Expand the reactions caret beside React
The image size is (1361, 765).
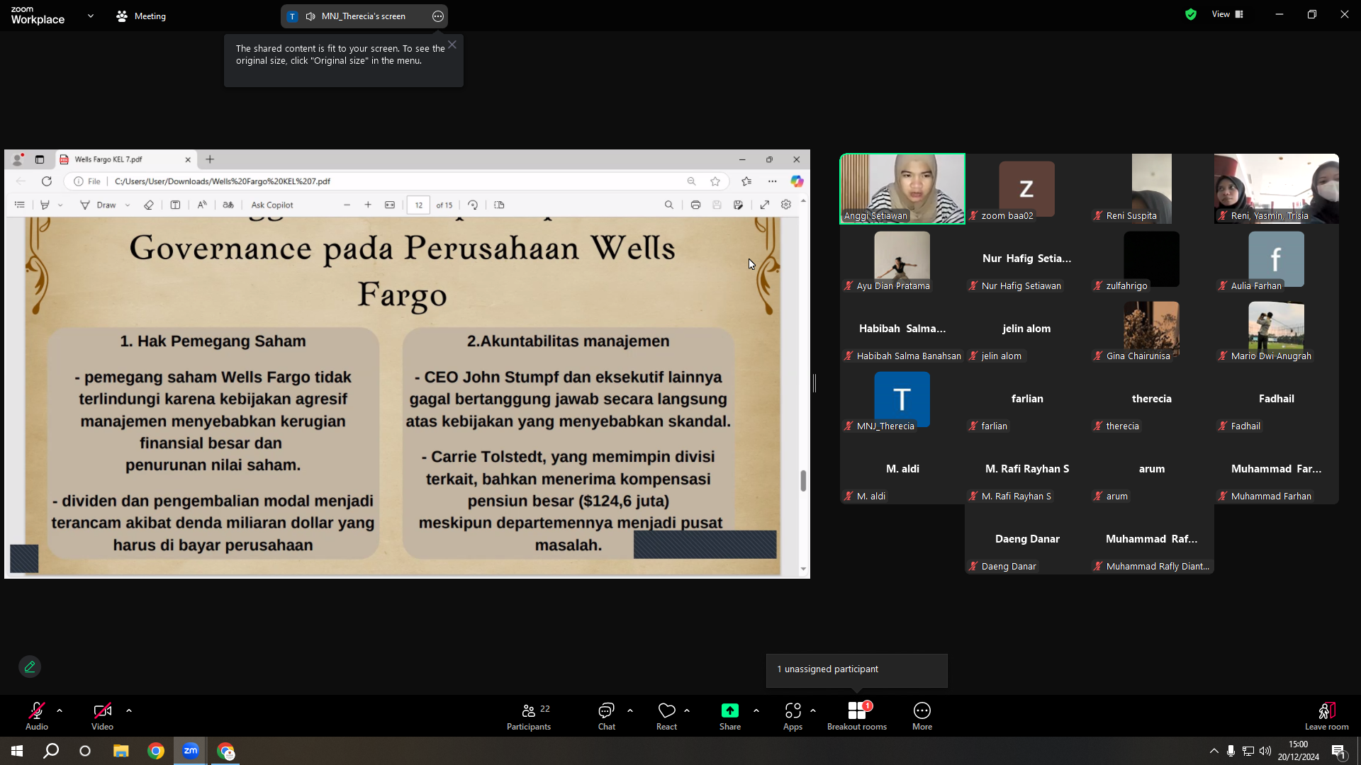[687, 710]
